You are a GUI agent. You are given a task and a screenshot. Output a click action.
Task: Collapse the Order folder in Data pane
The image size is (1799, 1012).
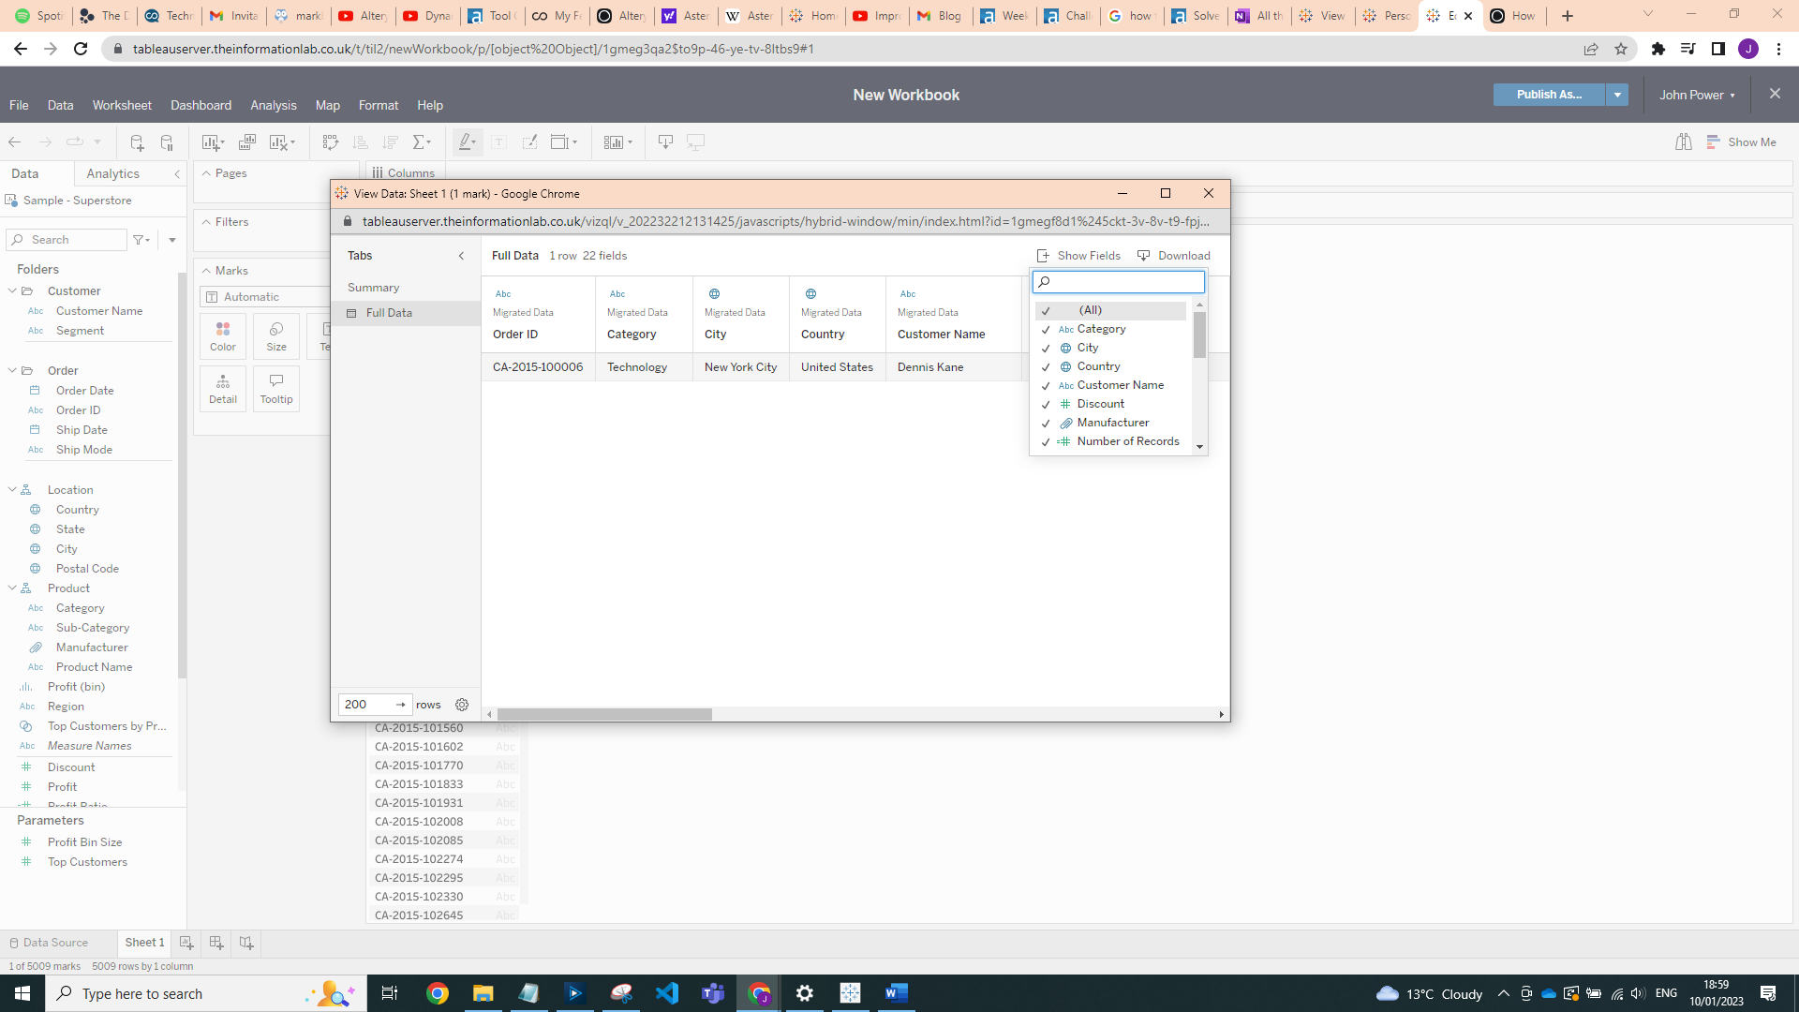pos(12,371)
